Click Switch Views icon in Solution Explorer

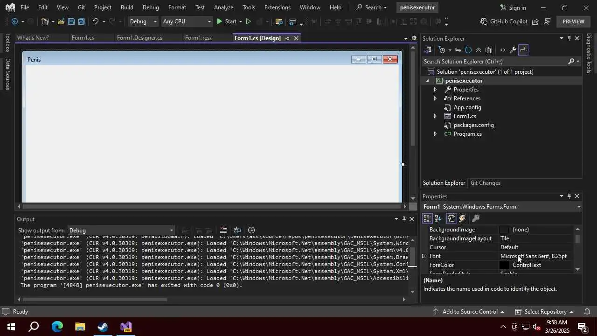428,50
